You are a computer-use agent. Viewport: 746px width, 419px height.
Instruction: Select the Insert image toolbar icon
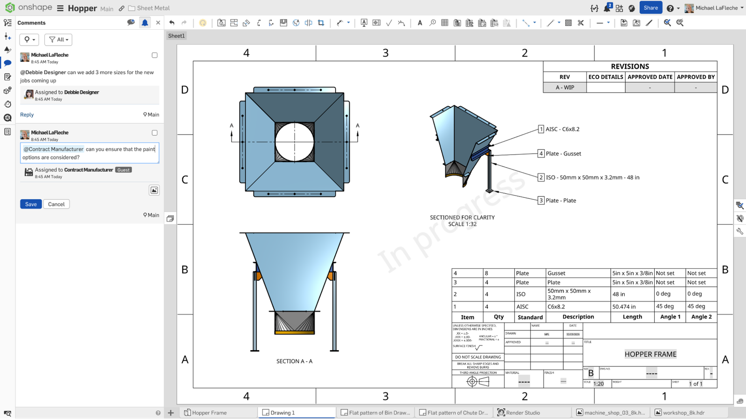click(x=637, y=22)
